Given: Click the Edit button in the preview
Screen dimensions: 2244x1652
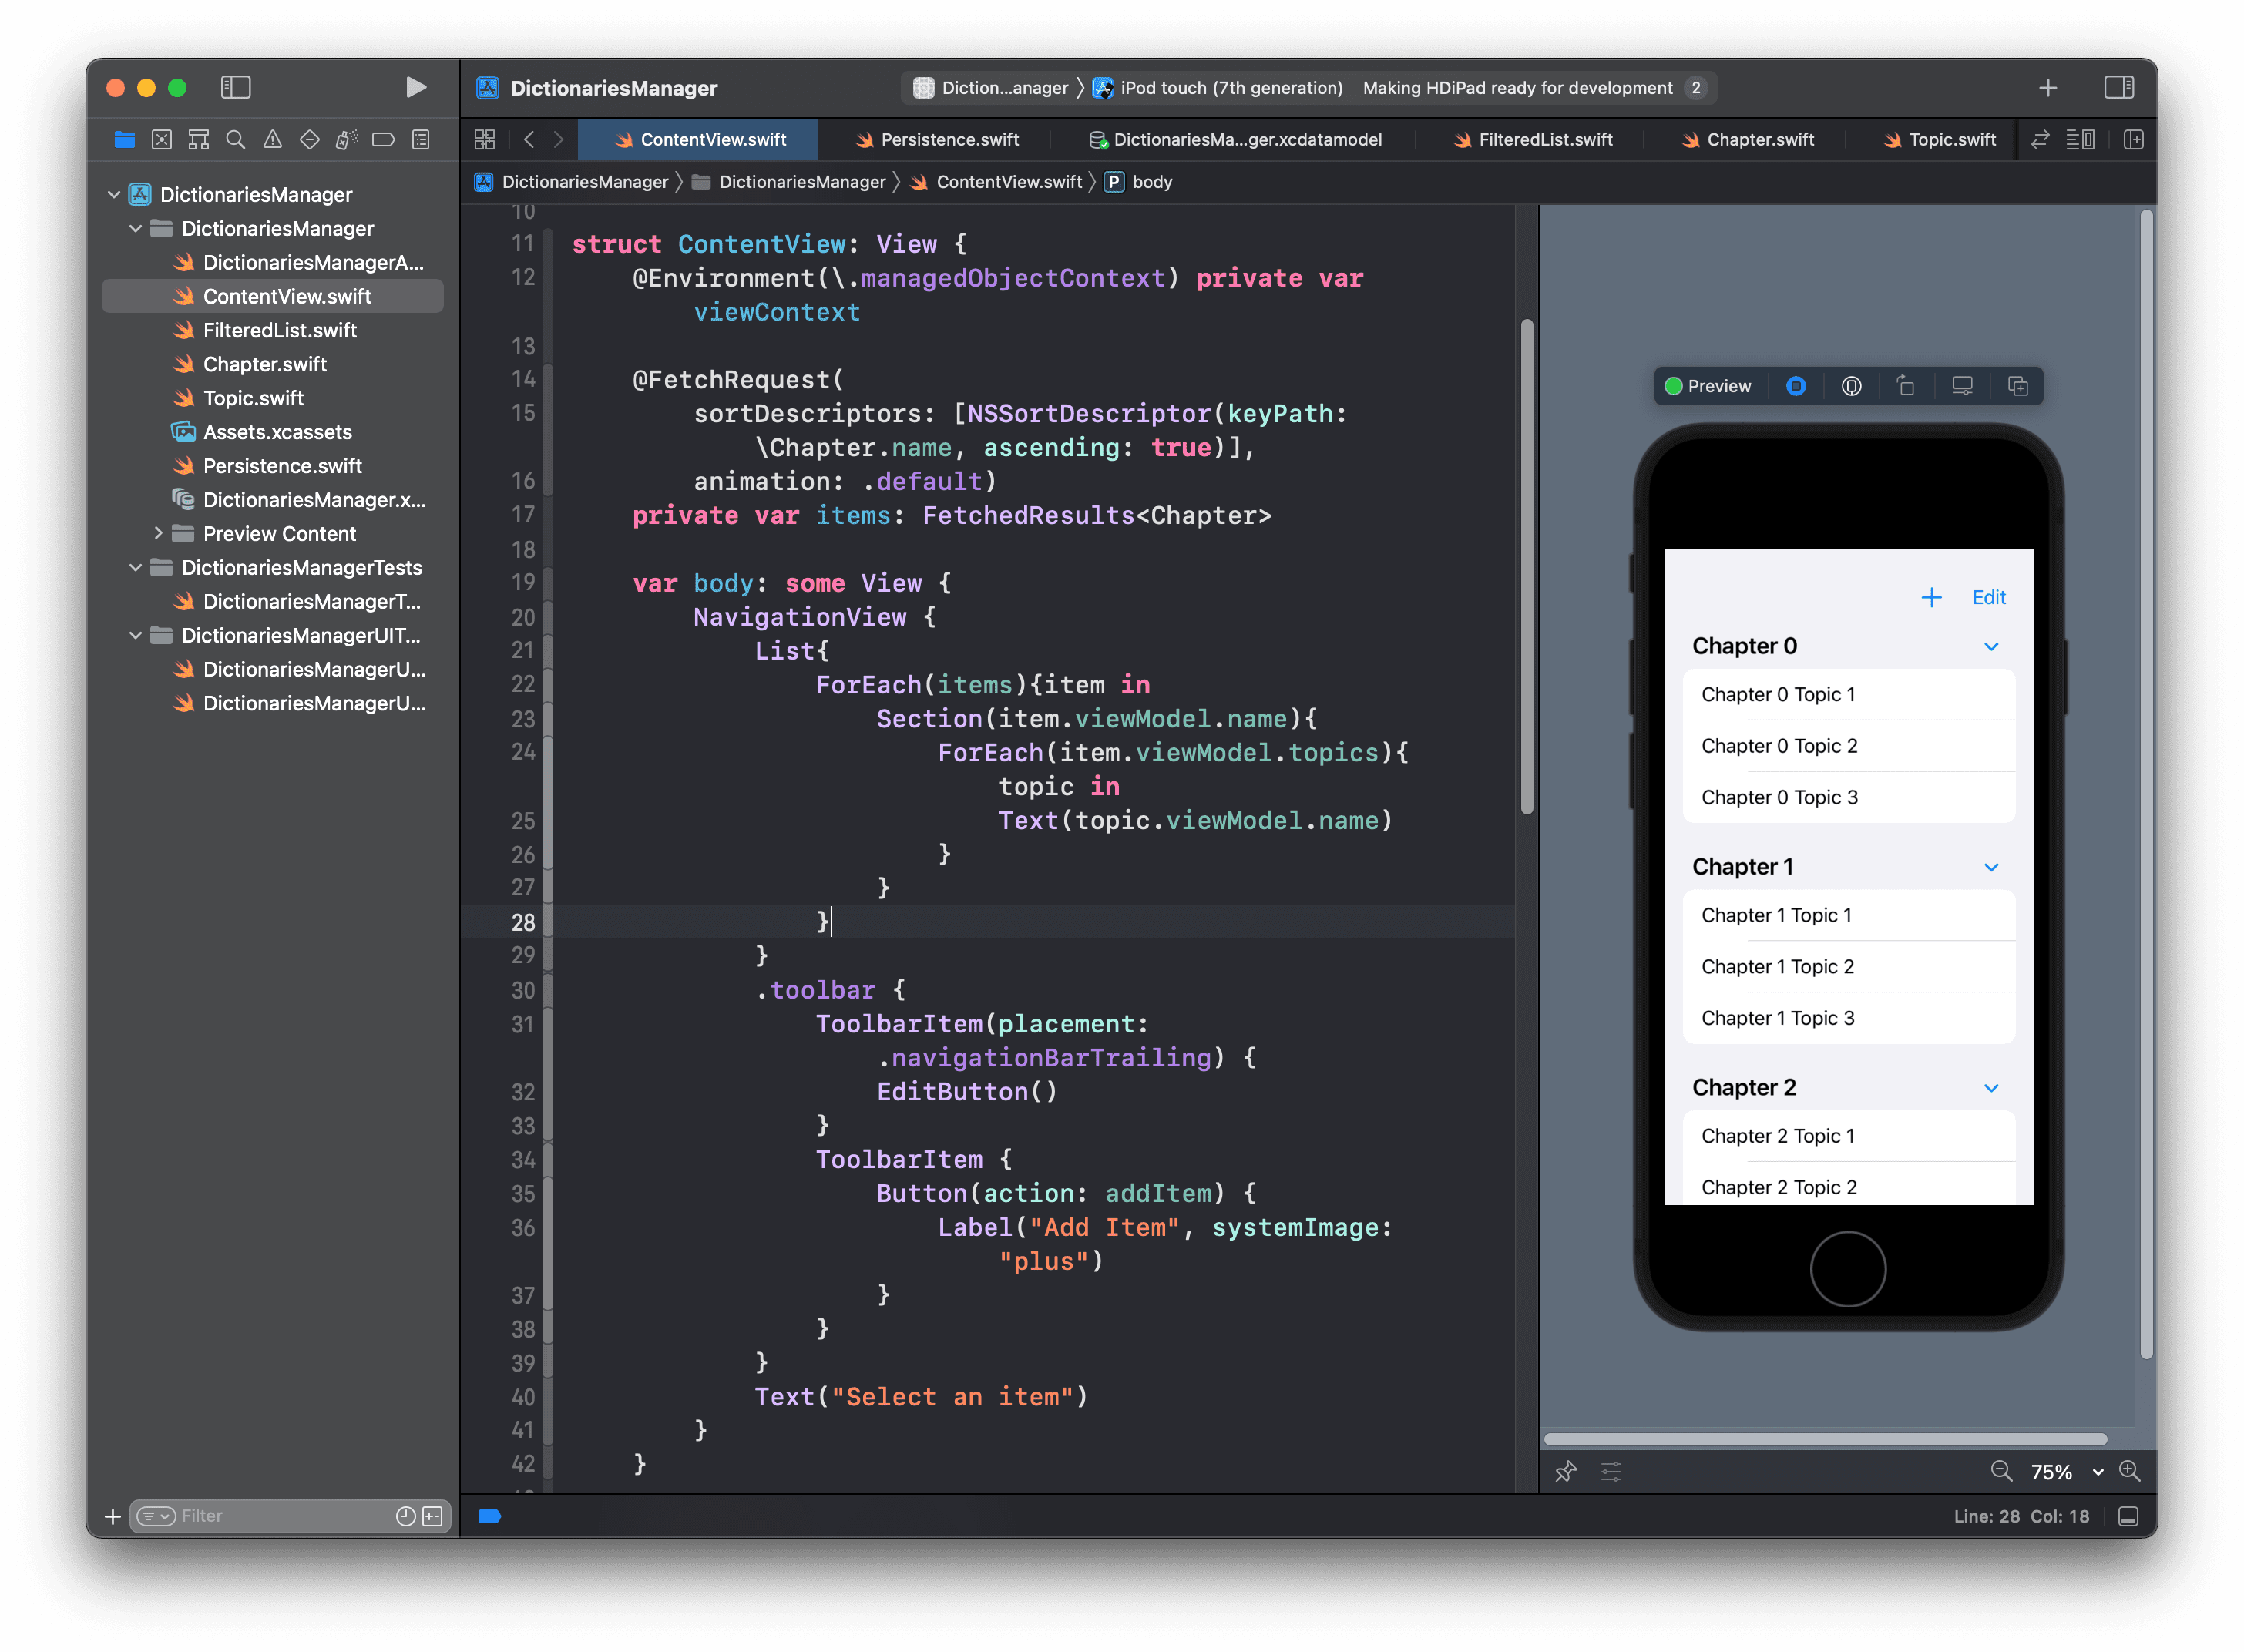Looking at the screenshot, I should pyautogui.click(x=1988, y=597).
